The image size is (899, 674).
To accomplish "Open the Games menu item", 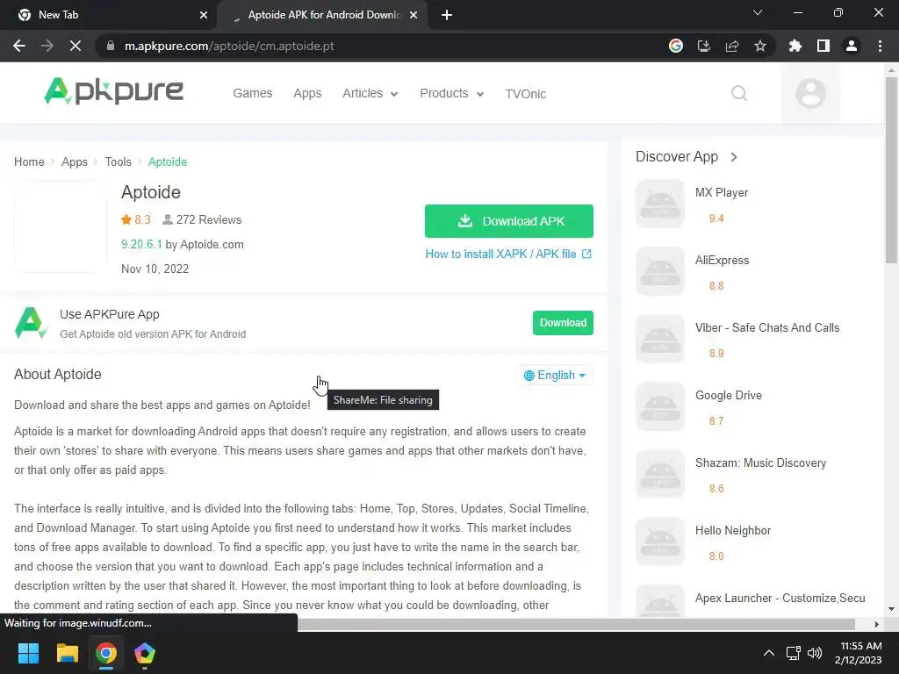I will pyautogui.click(x=252, y=93).
